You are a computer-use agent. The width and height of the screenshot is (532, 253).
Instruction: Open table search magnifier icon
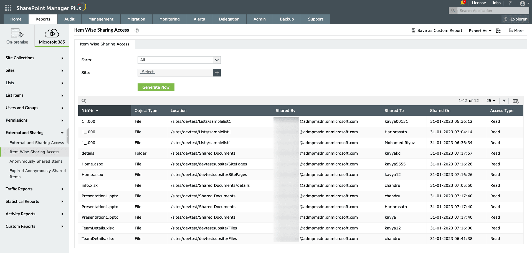[84, 101]
